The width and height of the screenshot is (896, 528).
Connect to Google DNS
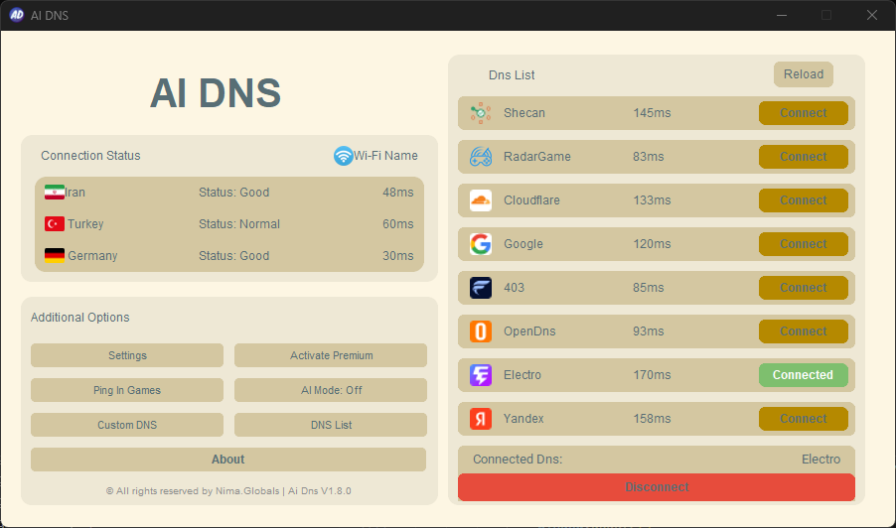point(803,244)
